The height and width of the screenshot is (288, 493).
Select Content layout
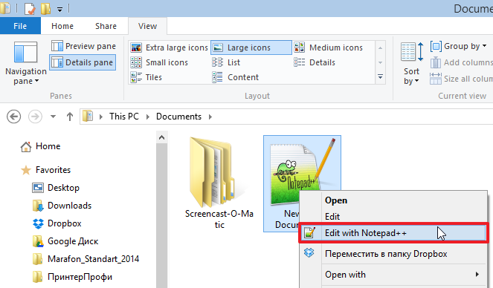(x=235, y=77)
